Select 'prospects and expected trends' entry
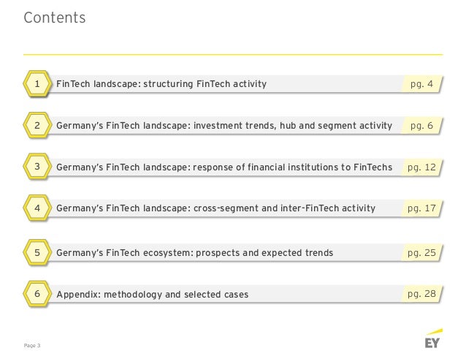 coord(195,253)
